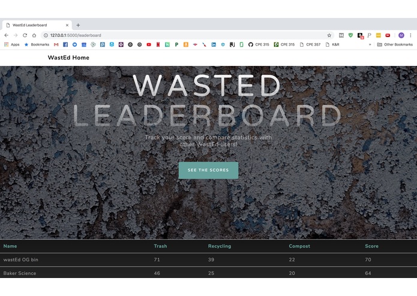The image size is (417, 296).
Task: Open the orange Amazon bookmark icon
Action: point(186,44)
